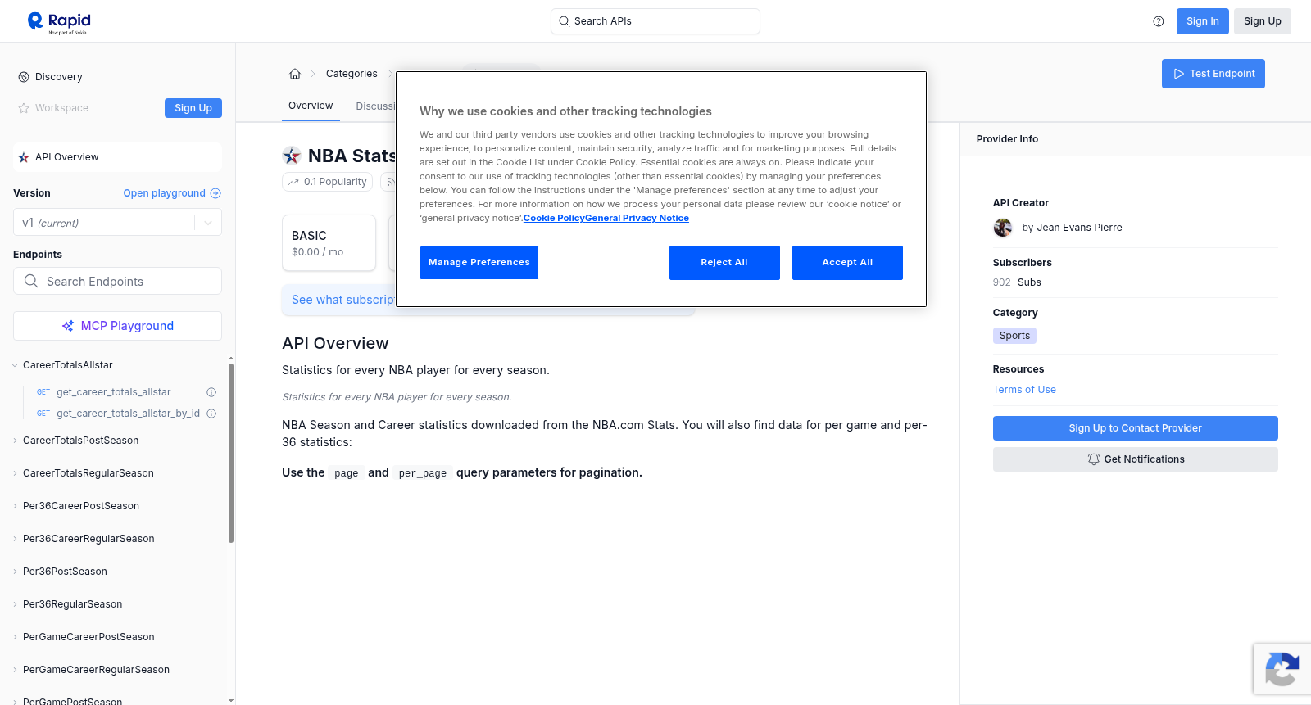This screenshot has width=1311, height=705.
Task: Click the Search Endpoints magnifier icon
Action: click(x=31, y=281)
